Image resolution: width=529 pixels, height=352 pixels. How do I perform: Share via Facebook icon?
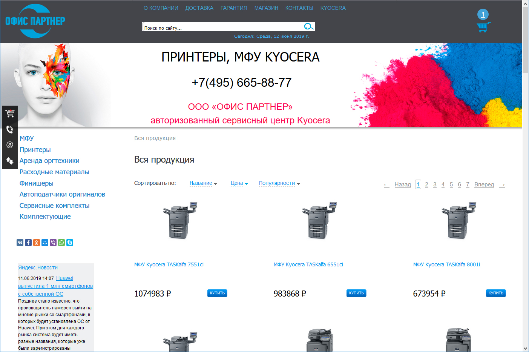click(28, 243)
